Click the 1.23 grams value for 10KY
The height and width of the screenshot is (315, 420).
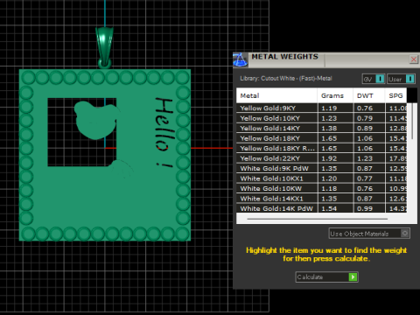pos(329,118)
